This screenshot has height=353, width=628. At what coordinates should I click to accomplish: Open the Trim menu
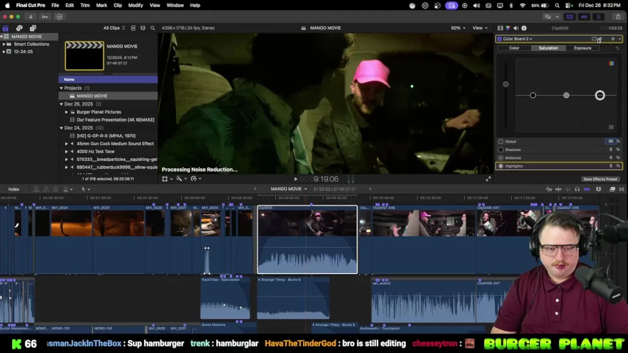point(85,5)
